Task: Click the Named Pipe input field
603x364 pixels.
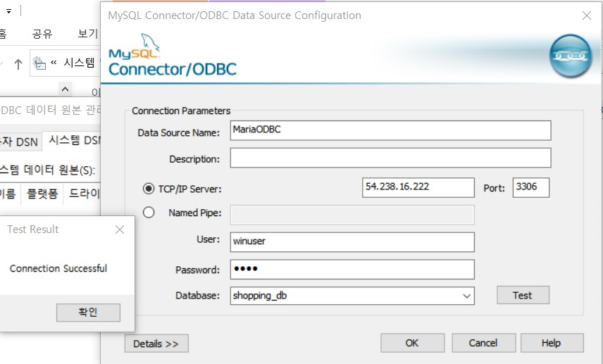Action: 352,215
